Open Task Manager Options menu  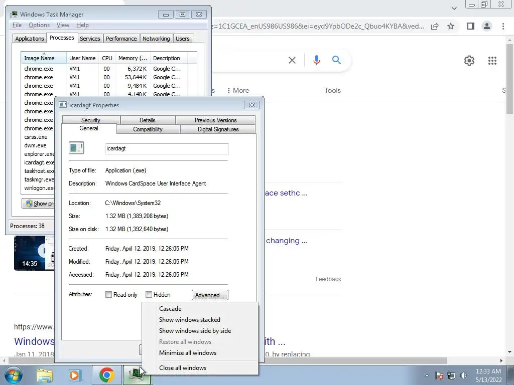39,25
